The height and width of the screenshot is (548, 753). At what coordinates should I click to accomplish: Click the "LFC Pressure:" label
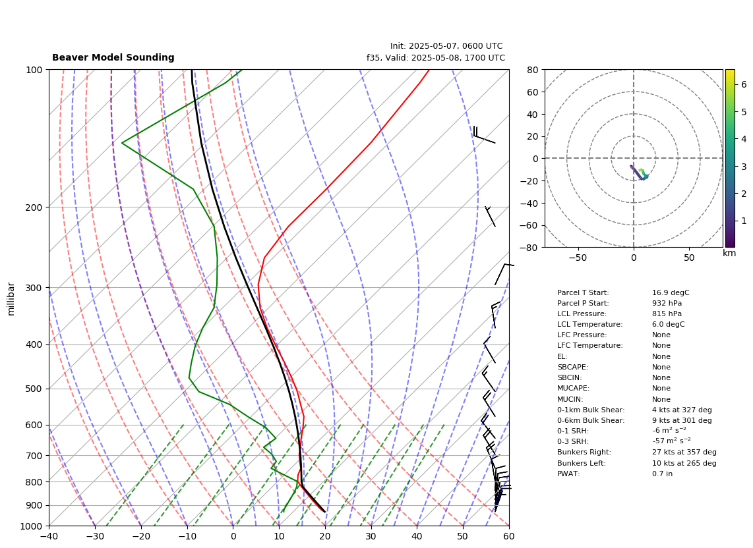click(x=582, y=335)
